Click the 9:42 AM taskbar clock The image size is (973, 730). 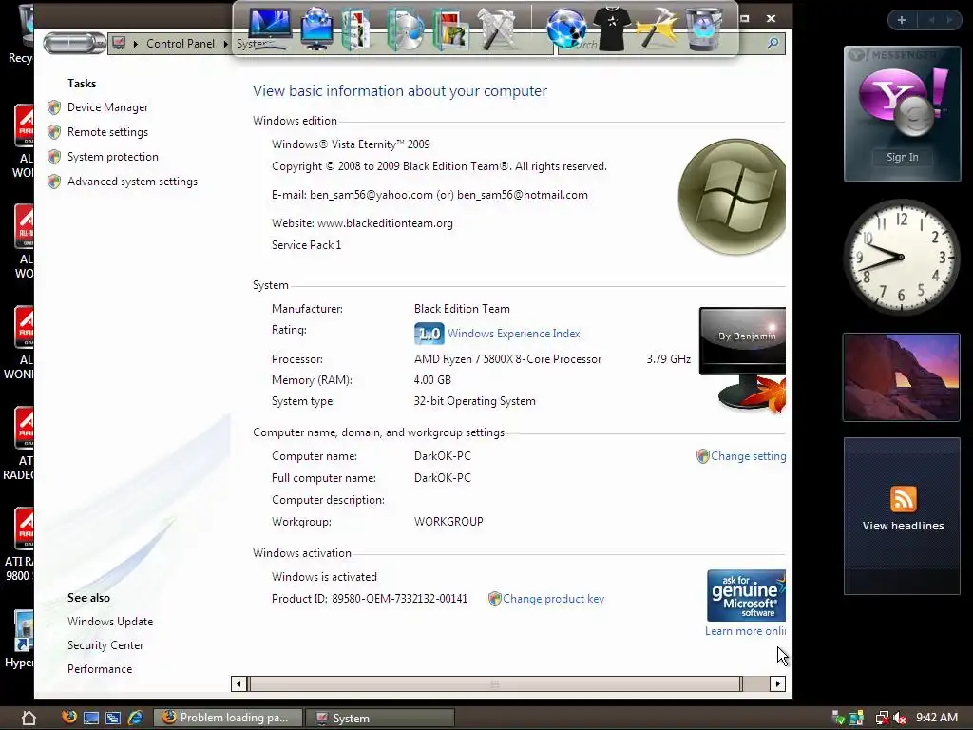936,718
